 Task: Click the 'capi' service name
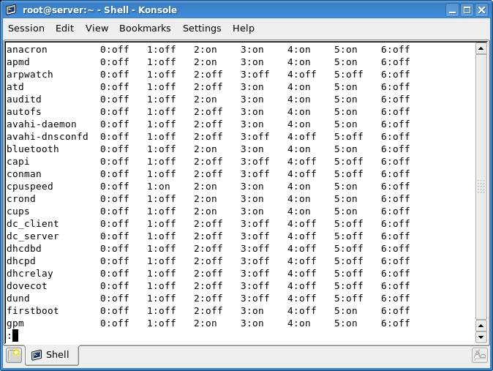pyautogui.click(x=18, y=162)
